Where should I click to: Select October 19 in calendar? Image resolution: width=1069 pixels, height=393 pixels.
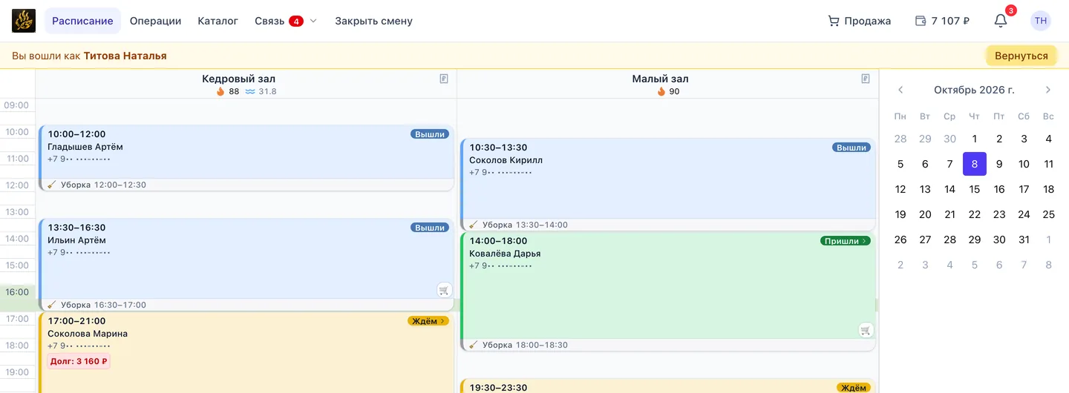(x=900, y=214)
